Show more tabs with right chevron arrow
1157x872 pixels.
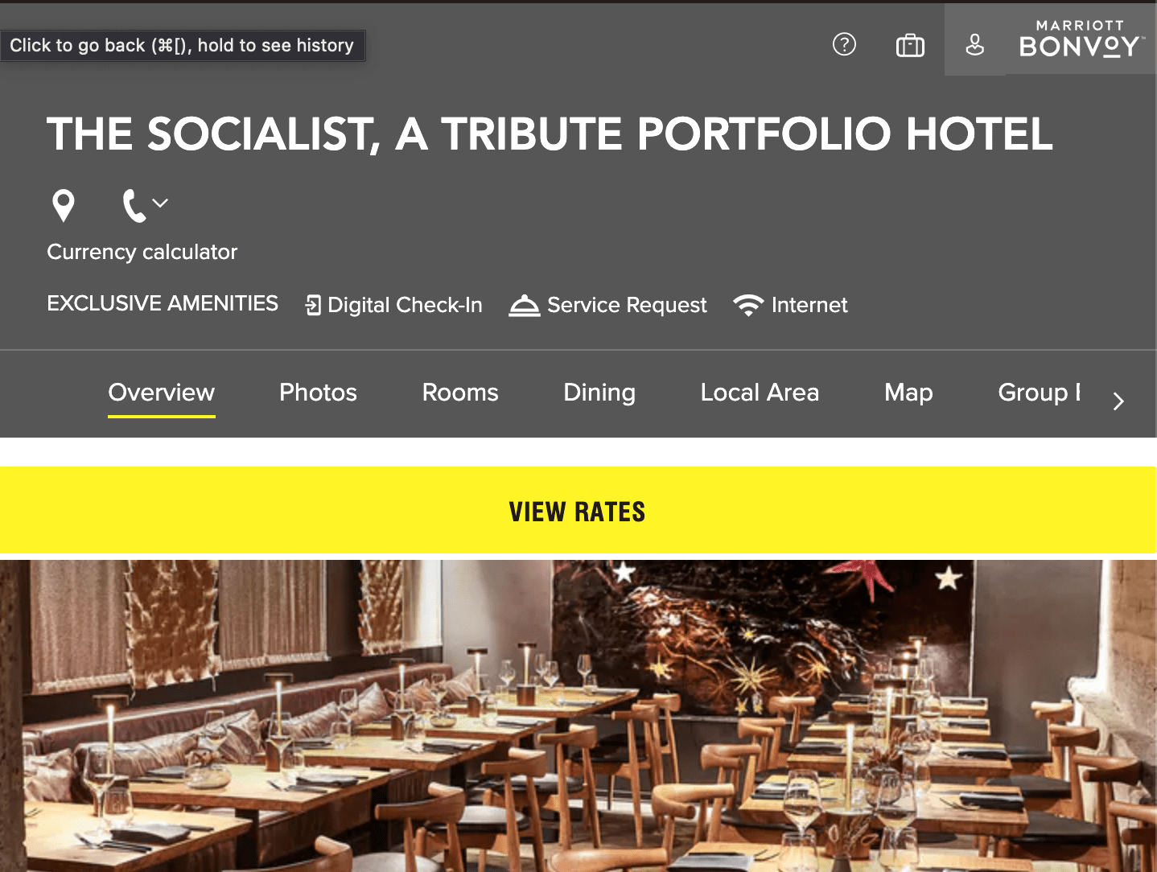1118,401
